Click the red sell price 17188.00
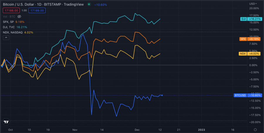Image resolution: width=264 pixels, height=133 pixels. coord(11,10)
